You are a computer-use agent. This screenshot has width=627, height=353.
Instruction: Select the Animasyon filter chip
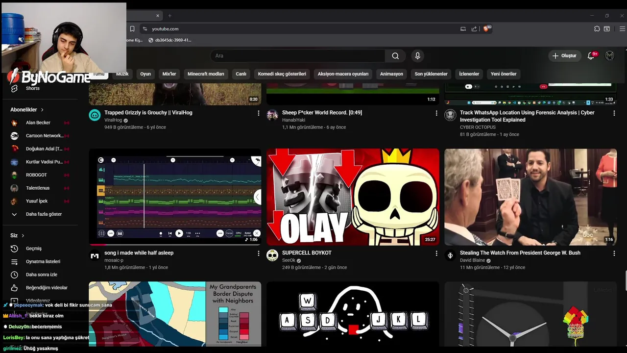pyautogui.click(x=391, y=74)
